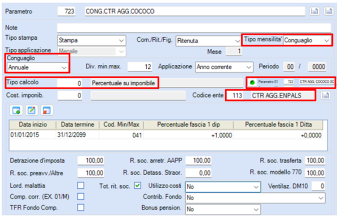Click the Cost. imponib. code field
Screen dimensions: 337x220
click(x=70, y=95)
